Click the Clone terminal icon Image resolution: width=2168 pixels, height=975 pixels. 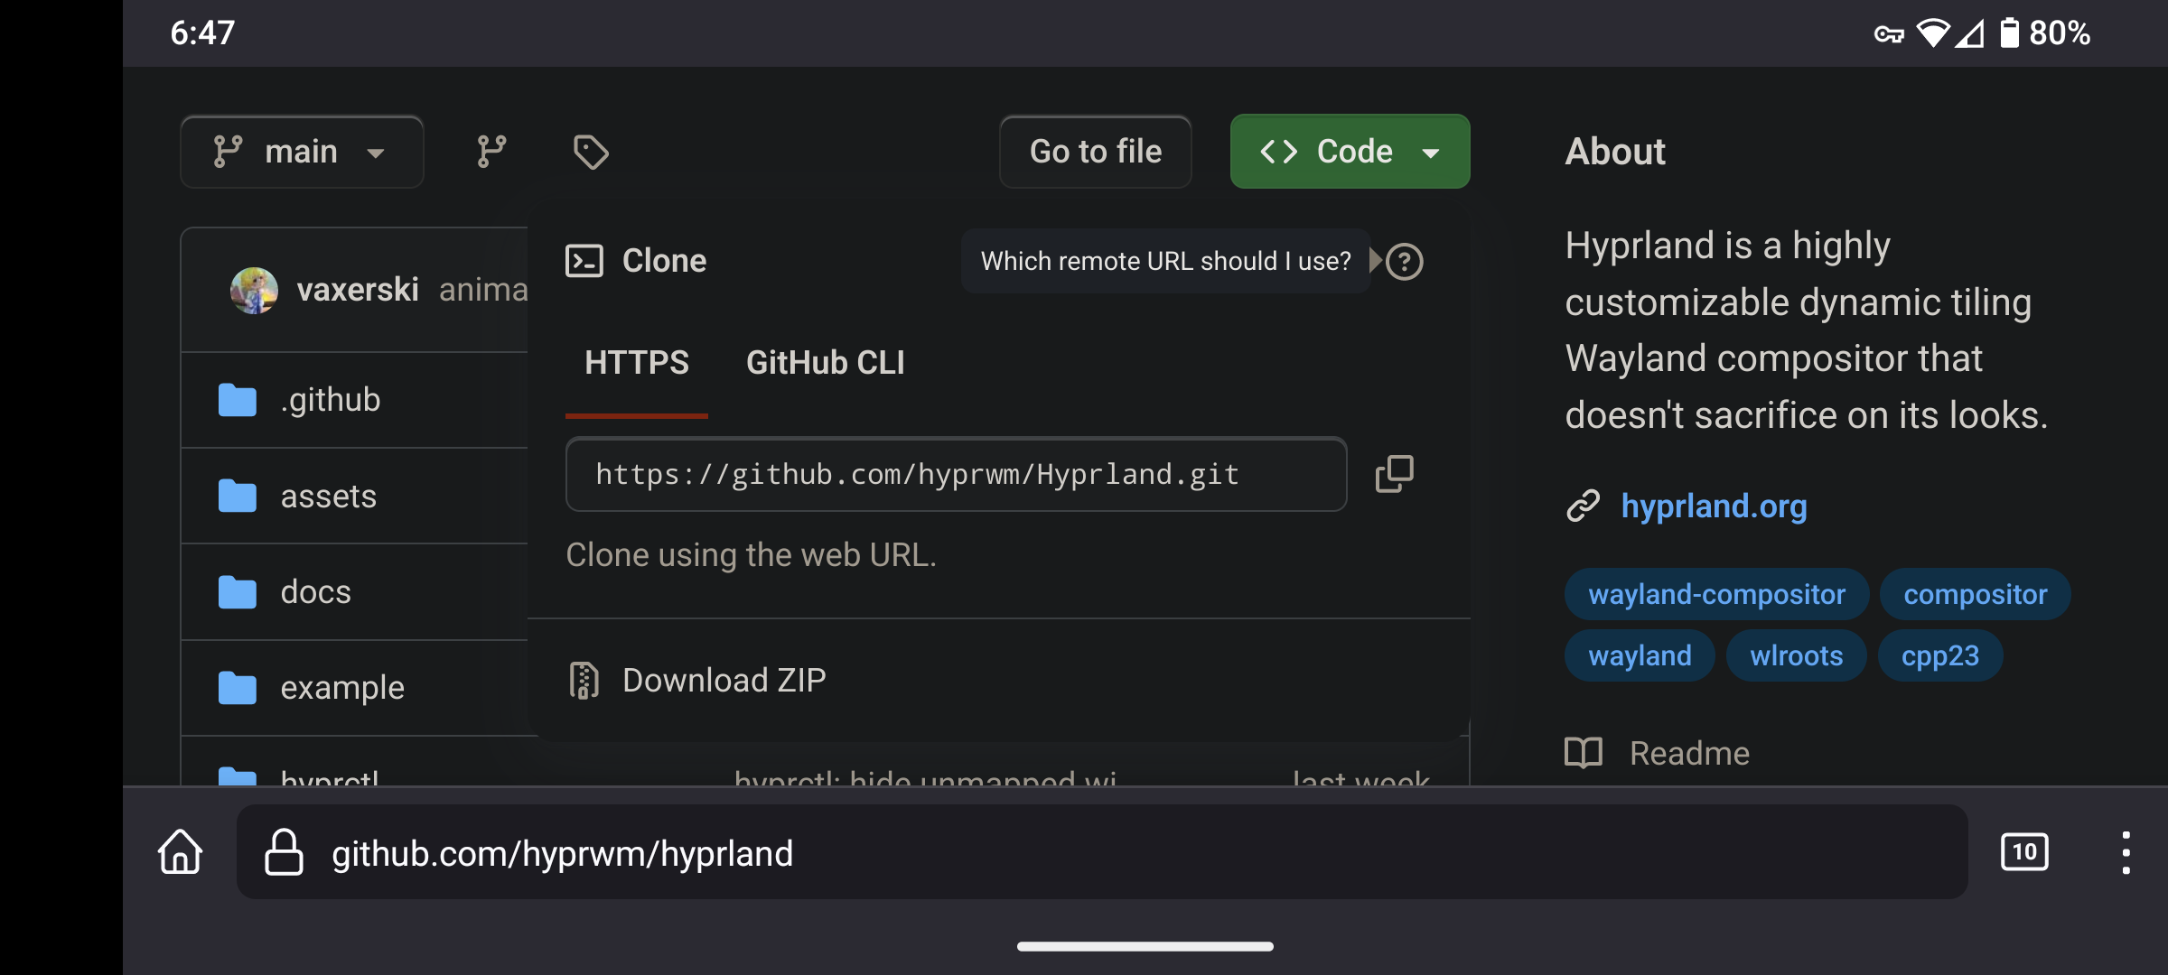tap(584, 261)
